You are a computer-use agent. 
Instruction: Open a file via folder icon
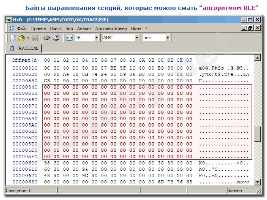pyautogui.click(x=21, y=38)
